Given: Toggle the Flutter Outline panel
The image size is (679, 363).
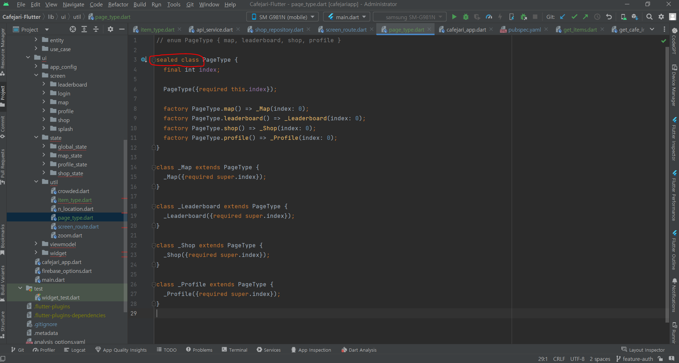Looking at the screenshot, I should 674,250.
